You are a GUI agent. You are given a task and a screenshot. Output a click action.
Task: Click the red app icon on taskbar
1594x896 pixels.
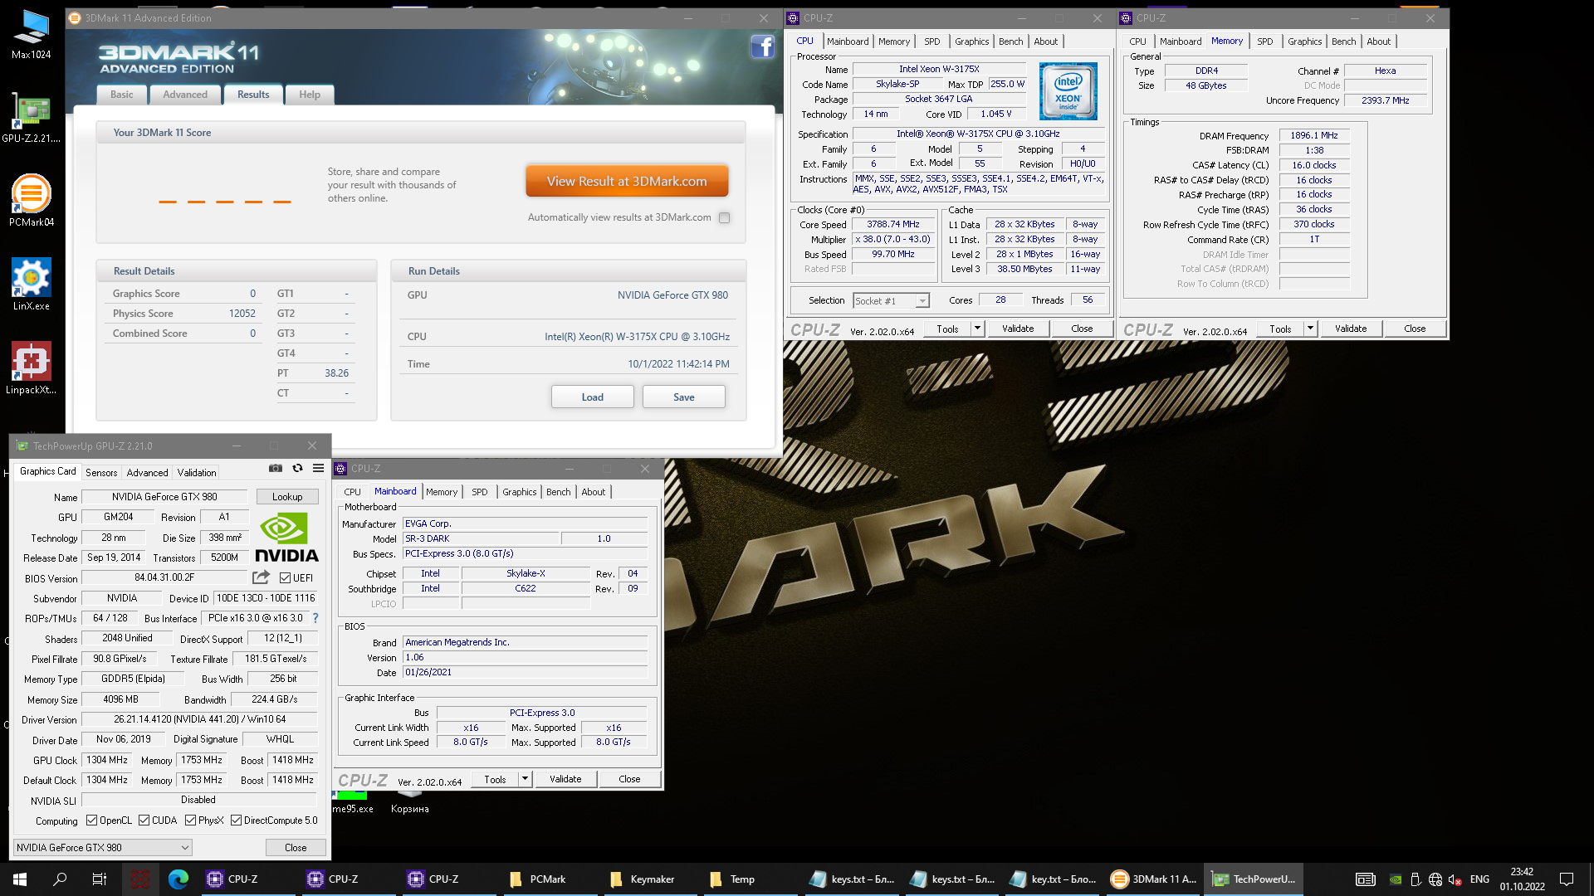[x=139, y=879]
